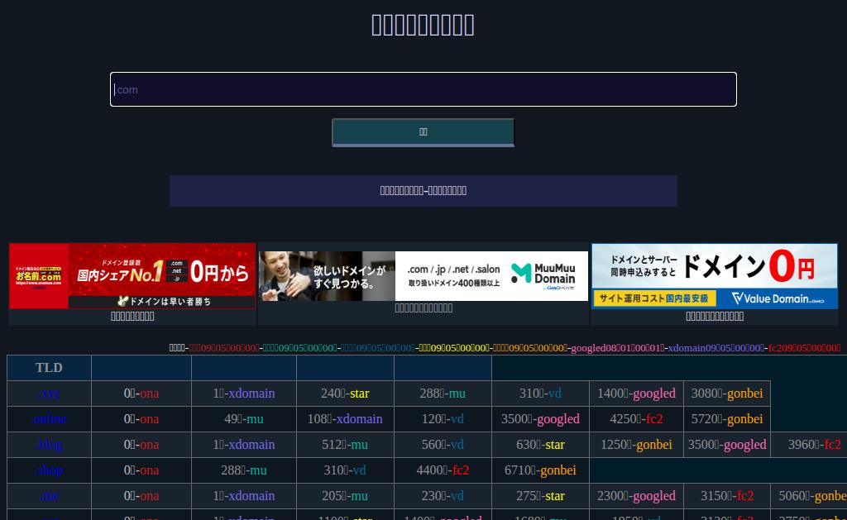Click the 310-vd cell in .xyz row
Viewport: 847px width, 520px height.
point(540,394)
